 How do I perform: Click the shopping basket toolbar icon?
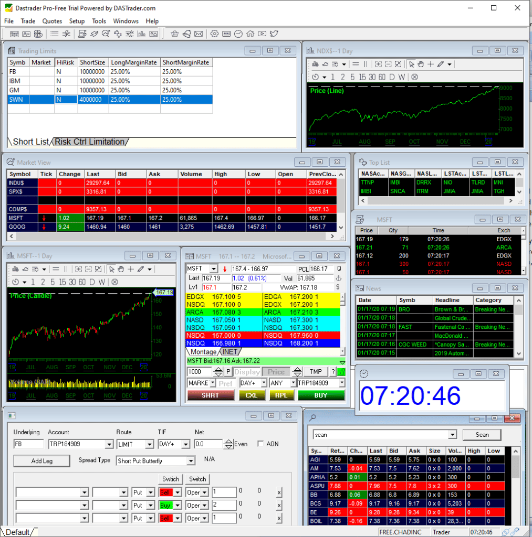[x=174, y=34]
